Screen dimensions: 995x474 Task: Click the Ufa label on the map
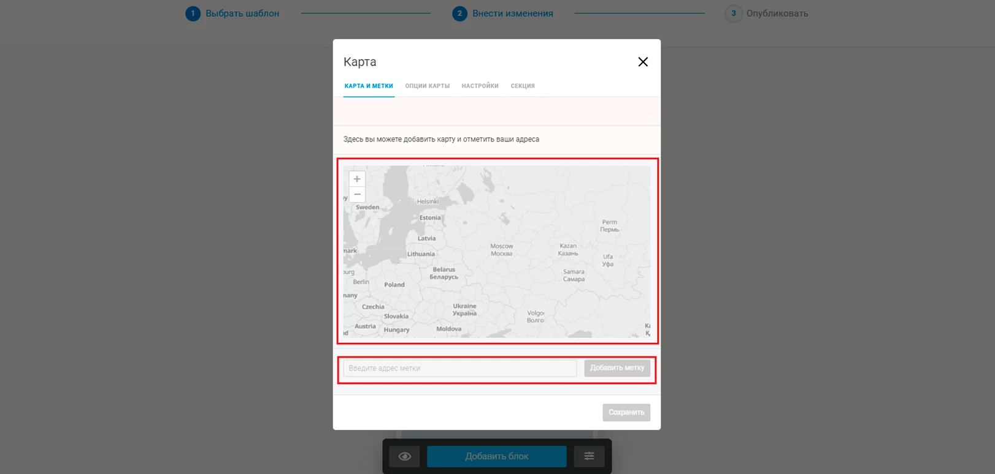click(608, 260)
